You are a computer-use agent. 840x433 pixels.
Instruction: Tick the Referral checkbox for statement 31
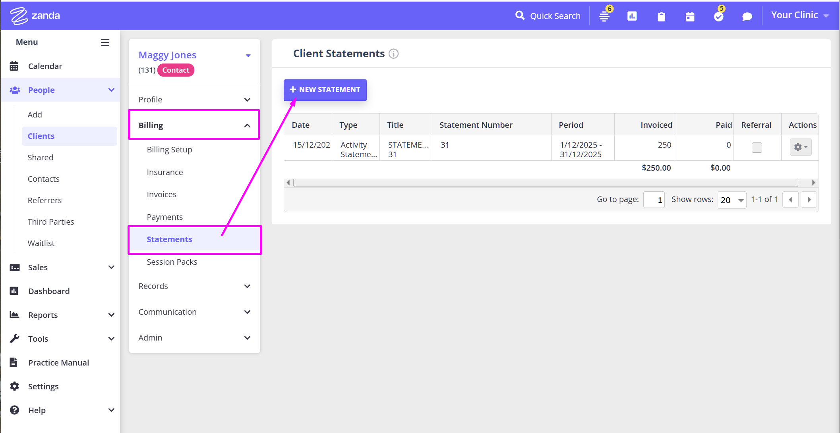pyautogui.click(x=757, y=148)
